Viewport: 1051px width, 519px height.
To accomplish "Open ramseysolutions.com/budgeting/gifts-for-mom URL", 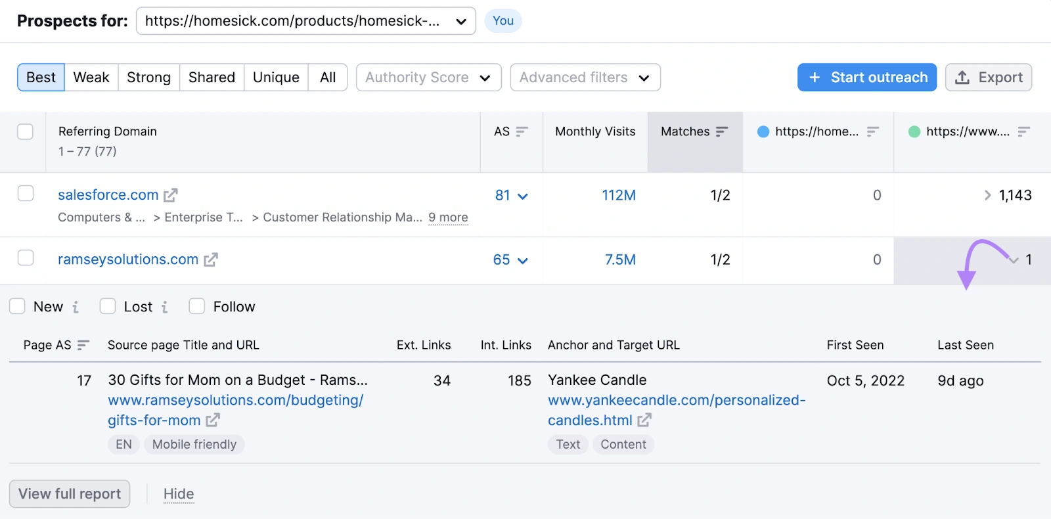I will [235, 410].
